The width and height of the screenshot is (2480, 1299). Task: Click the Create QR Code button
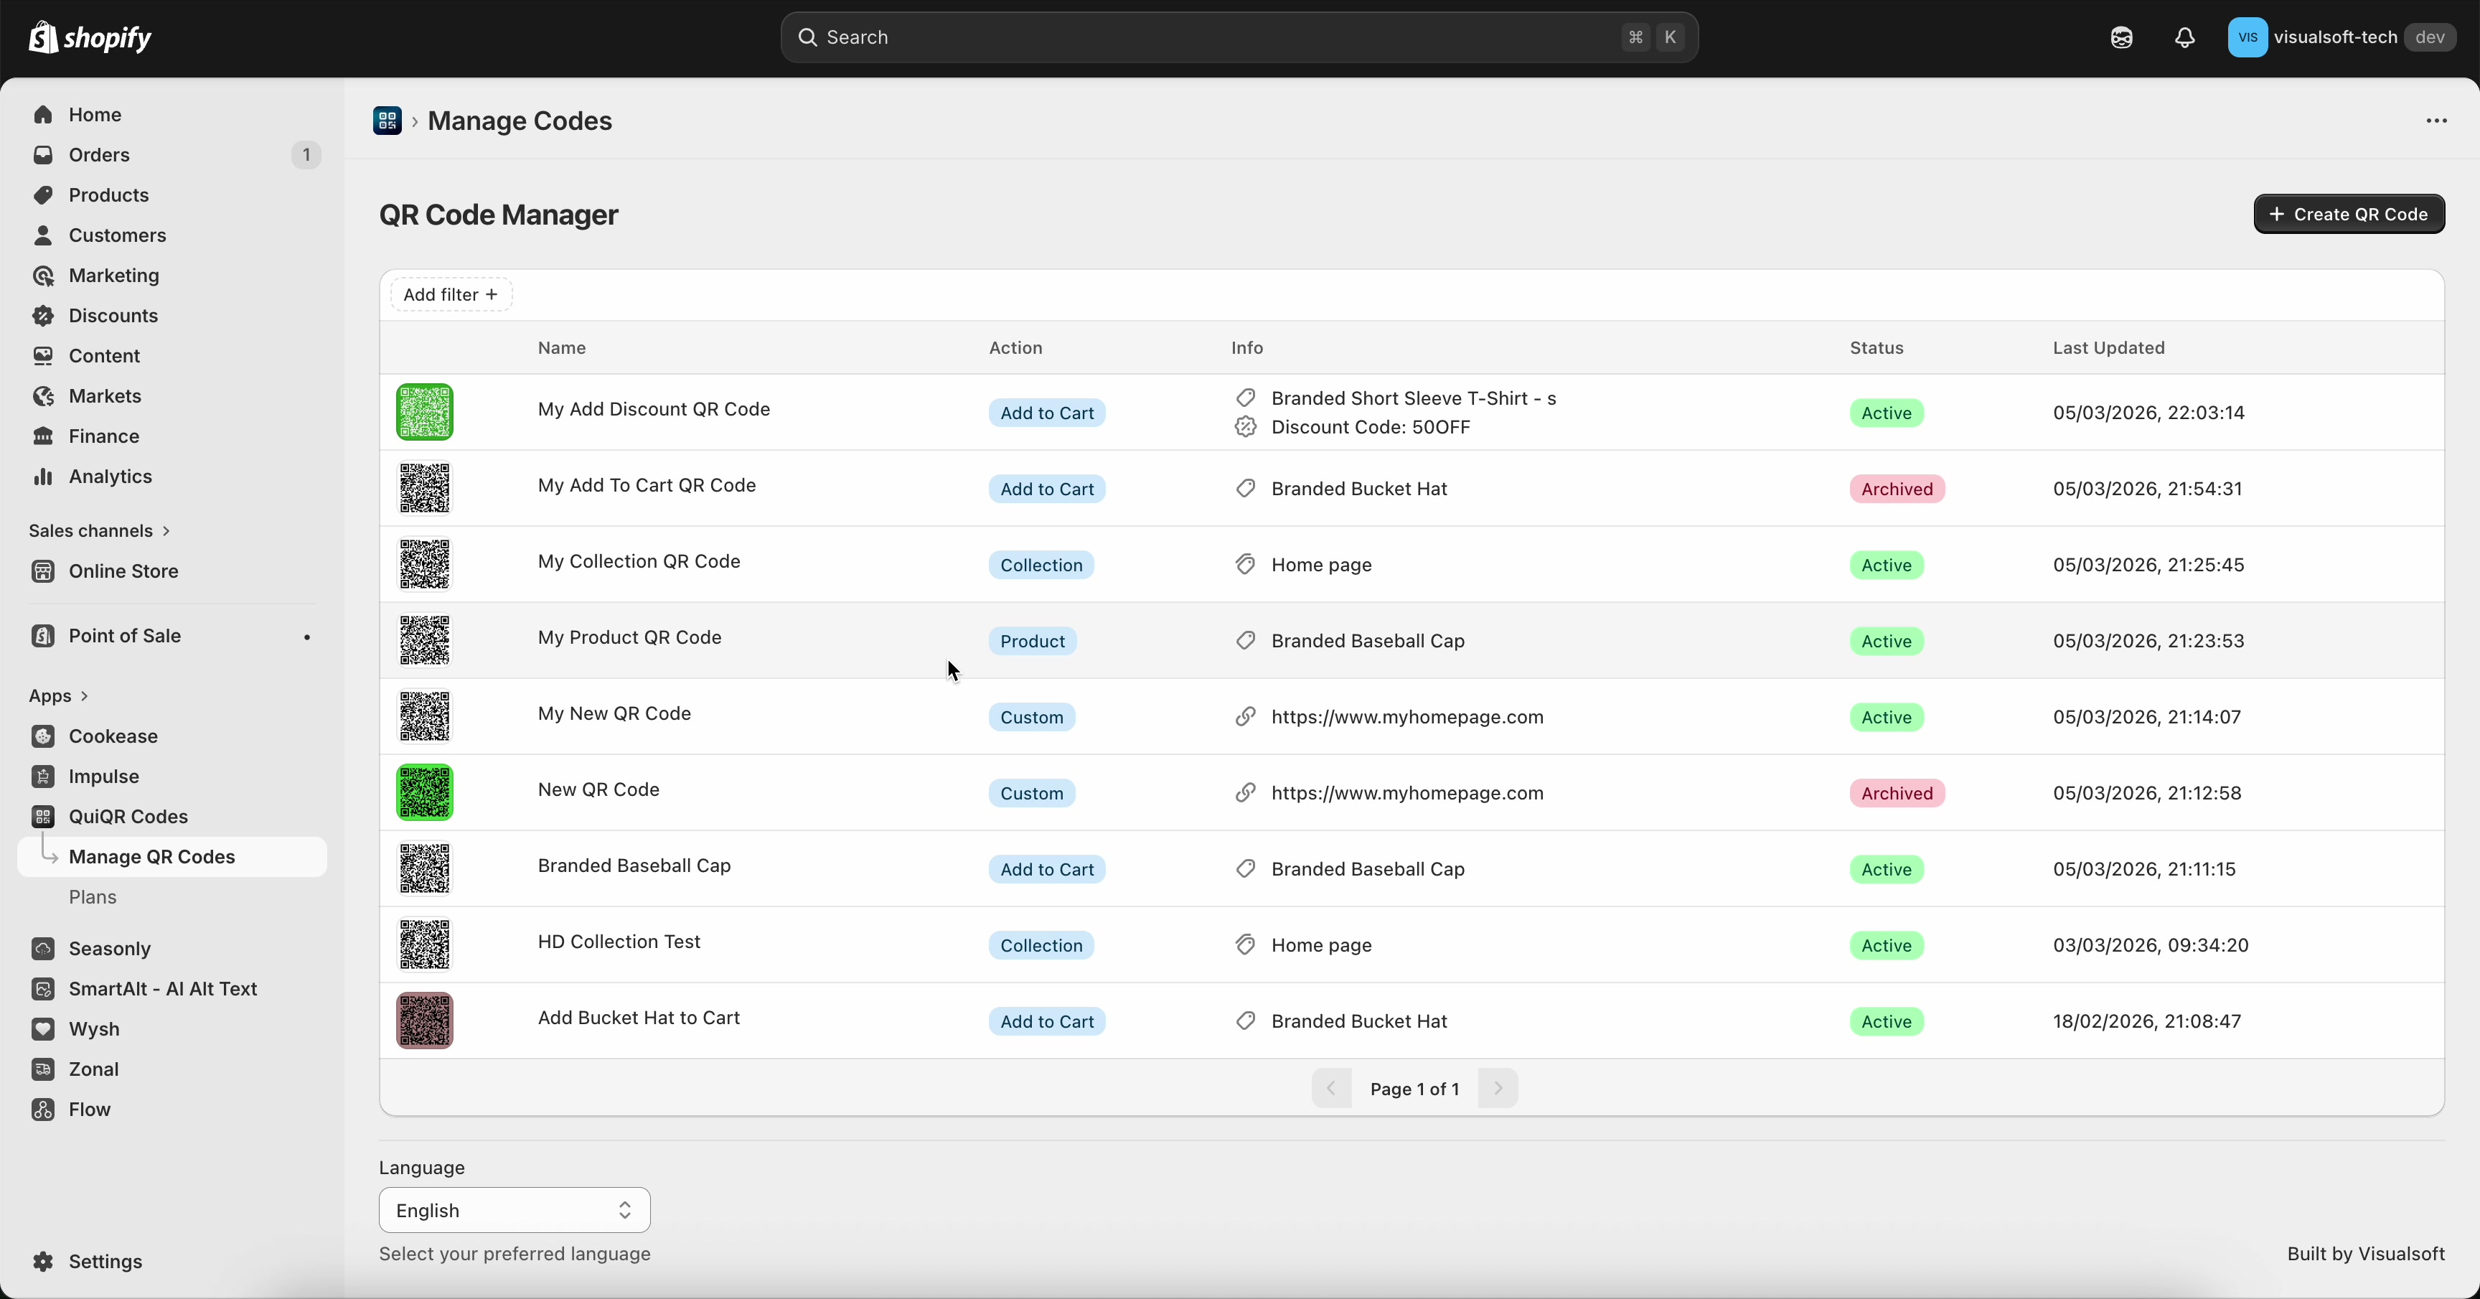coord(2349,214)
